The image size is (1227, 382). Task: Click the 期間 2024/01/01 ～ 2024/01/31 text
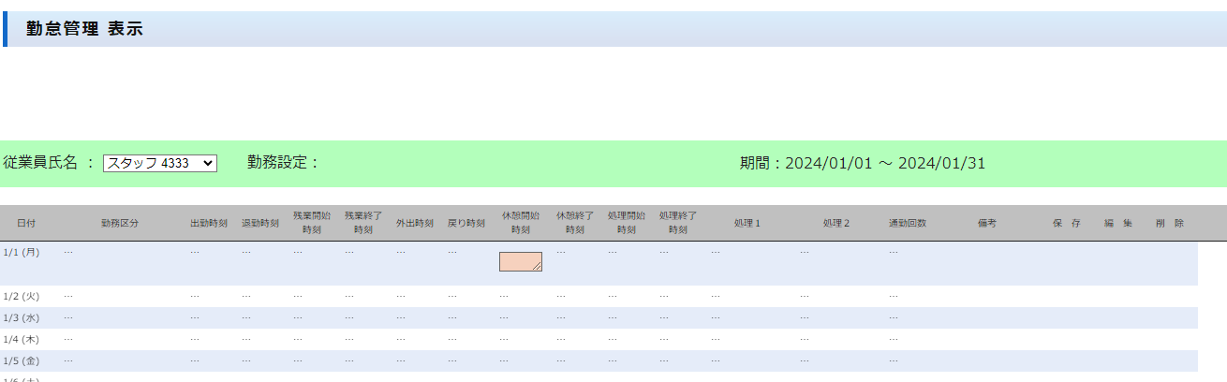(x=862, y=163)
